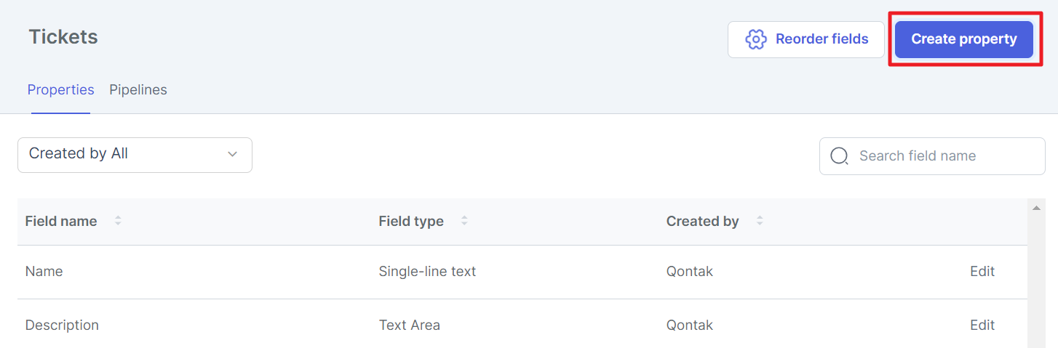The width and height of the screenshot is (1058, 348).
Task: Sort by Field type arrows icon
Action: 464,221
